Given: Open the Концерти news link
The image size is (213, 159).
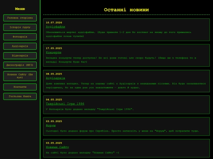Looking at the screenshot, I should 54,53.
